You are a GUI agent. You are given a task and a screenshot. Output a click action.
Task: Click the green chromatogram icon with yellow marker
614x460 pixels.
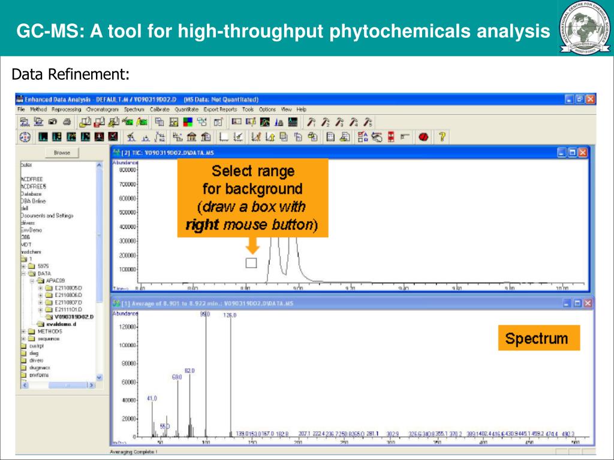pyautogui.click(x=142, y=122)
